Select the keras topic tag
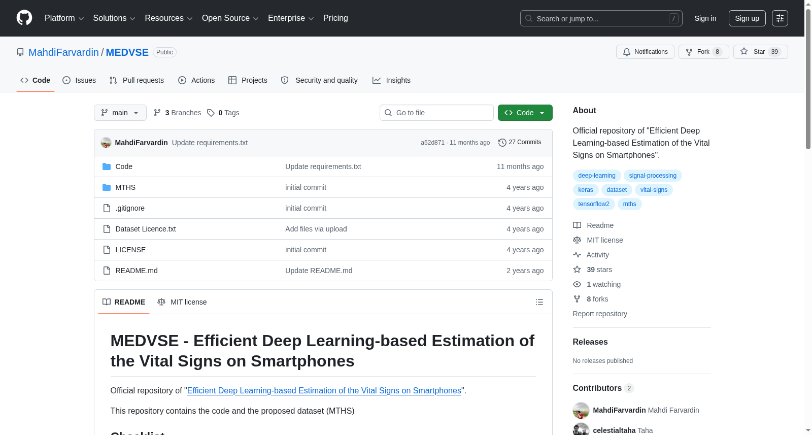The height and width of the screenshot is (435, 812). (586, 190)
